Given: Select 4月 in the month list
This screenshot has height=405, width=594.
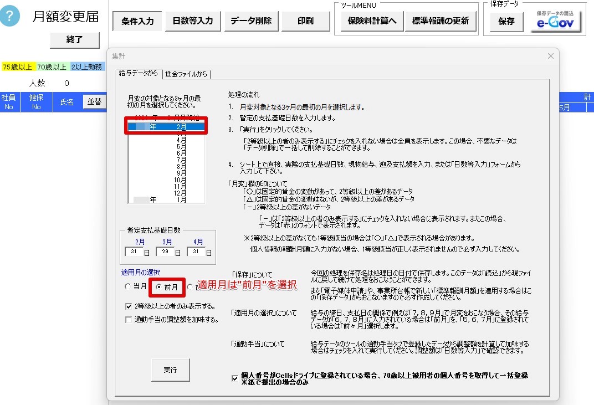Looking at the screenshot, I should point(166,140).
